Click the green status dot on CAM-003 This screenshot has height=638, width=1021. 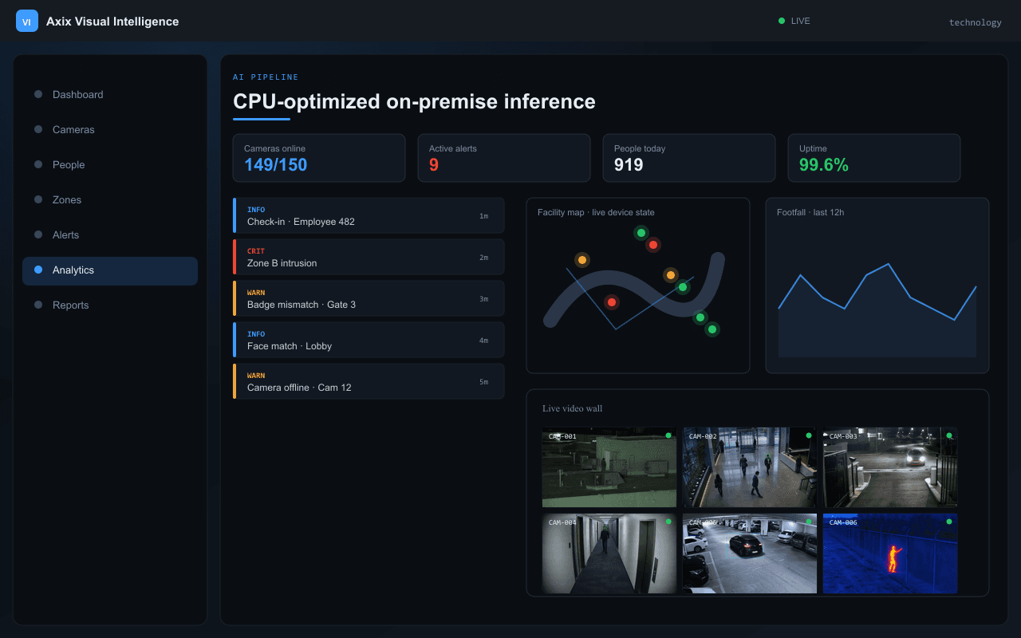949,435
